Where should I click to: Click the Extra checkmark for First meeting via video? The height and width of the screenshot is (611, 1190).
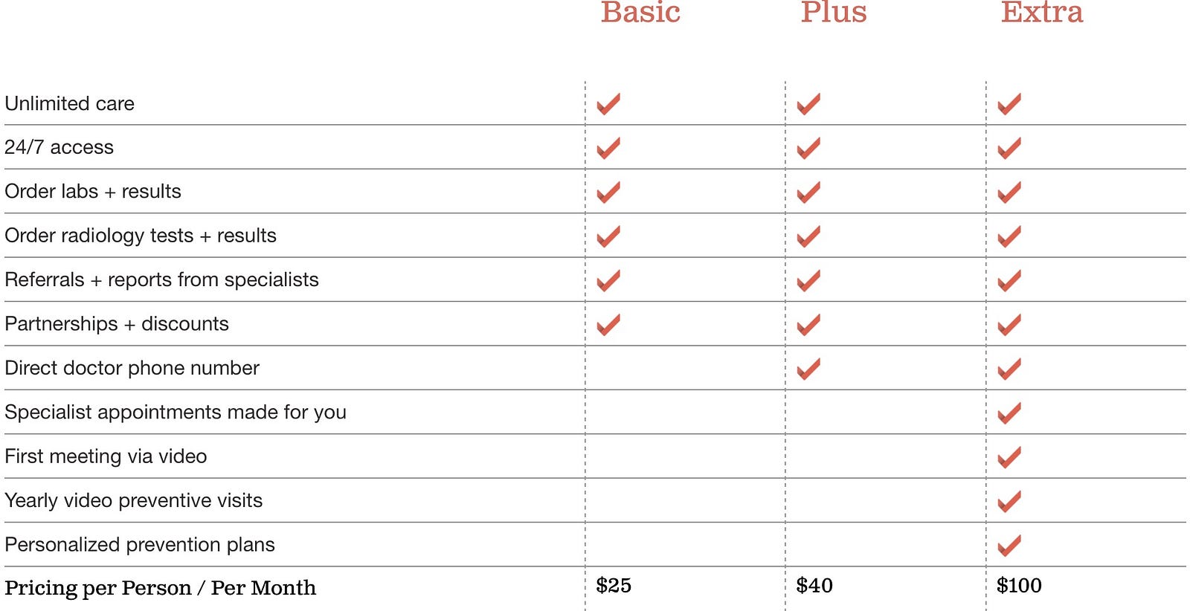(1009, 457)
